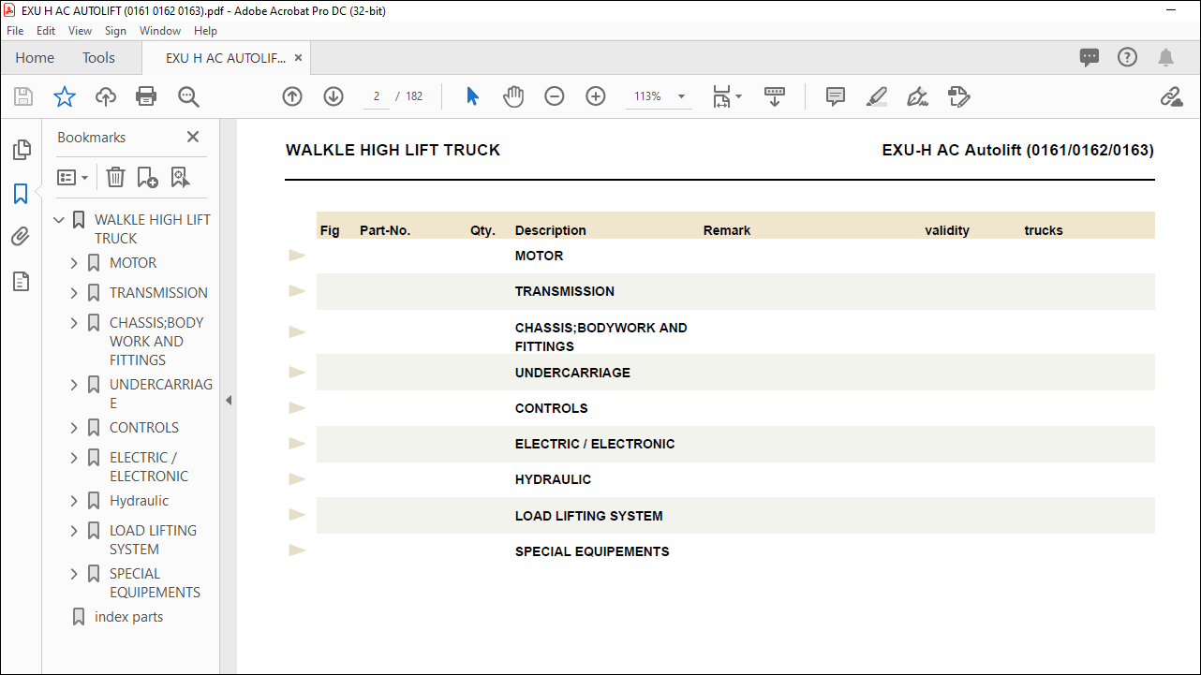This screenshot has height=675, width=1201.
Task: Open the Find text search tool
Action: (x=188, y=96)
